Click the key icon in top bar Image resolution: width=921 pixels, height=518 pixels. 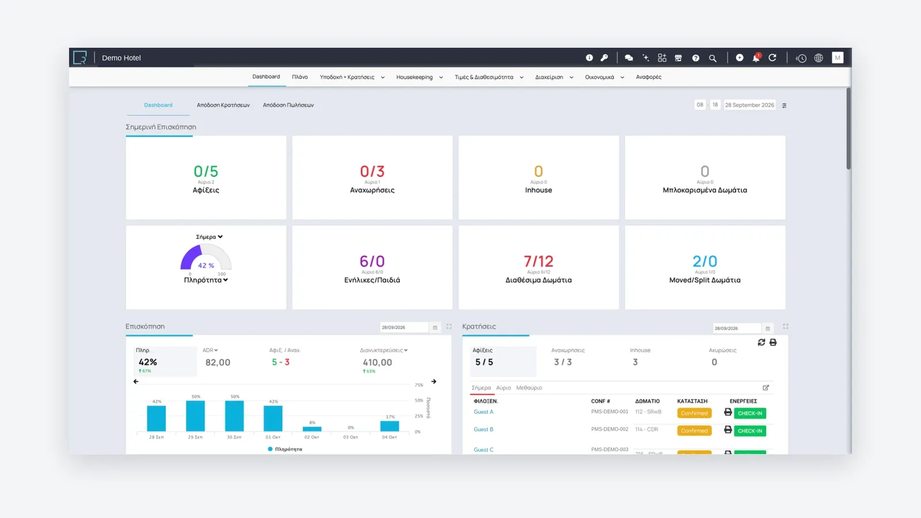point(604,58)
